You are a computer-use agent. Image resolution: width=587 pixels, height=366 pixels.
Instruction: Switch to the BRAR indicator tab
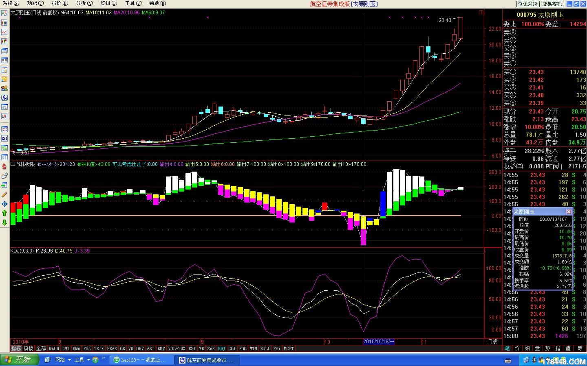click(112, 349)
